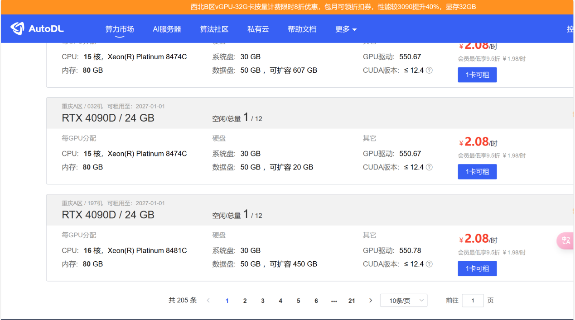Click the previous page left arrow
This screenshot has width=575, height=320.
point(208,301)
